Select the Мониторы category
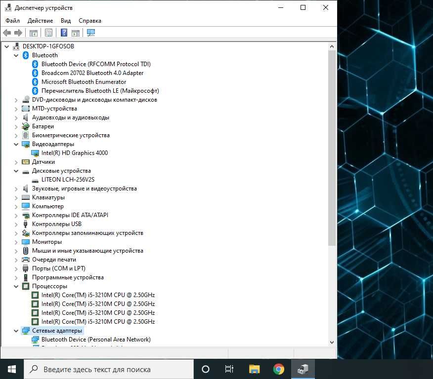Image resolution: width=433 pixels, height=379 pixels. click(x=47, y=242)
